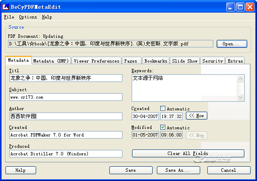Select the Metadata tab
The width and height of the screenshot is (257, 181).
click(19, 60)
